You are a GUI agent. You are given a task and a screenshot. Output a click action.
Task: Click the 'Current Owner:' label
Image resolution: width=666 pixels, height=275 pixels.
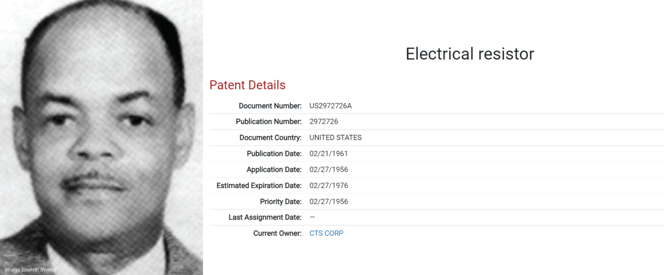tap(277, 233)
